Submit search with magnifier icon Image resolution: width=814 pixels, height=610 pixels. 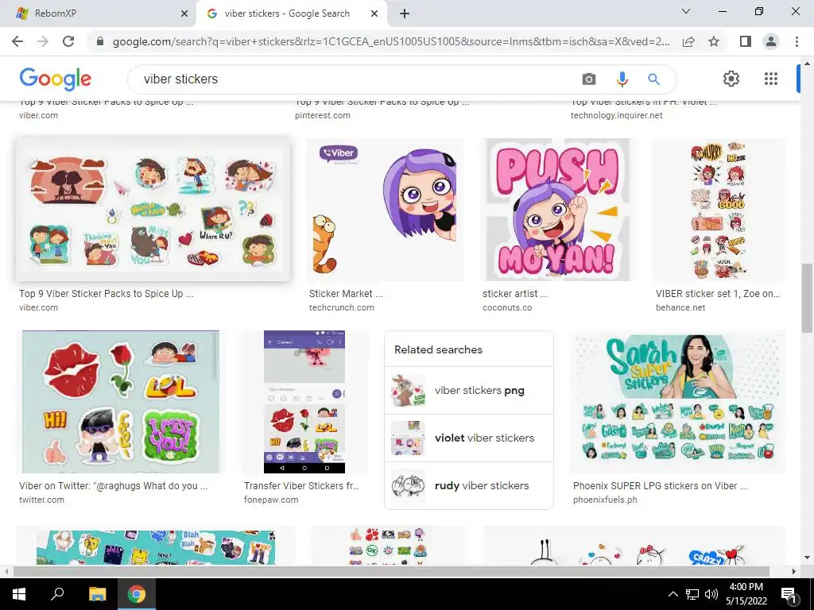(653, 79)
